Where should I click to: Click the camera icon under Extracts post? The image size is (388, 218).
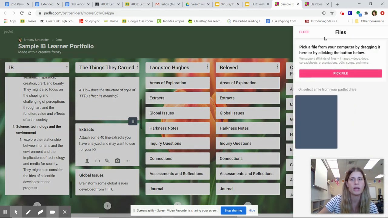pyautogui.click(x=117, y=161)
